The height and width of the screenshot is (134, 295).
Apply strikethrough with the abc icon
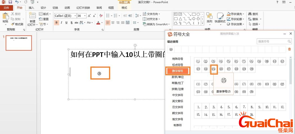76,23
